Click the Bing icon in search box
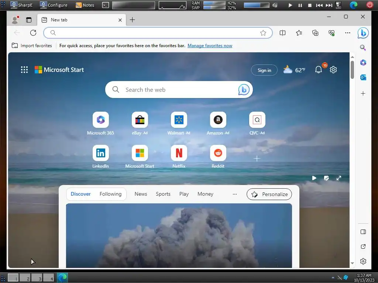Screen dimensions: 378x283 pos(244,90)
